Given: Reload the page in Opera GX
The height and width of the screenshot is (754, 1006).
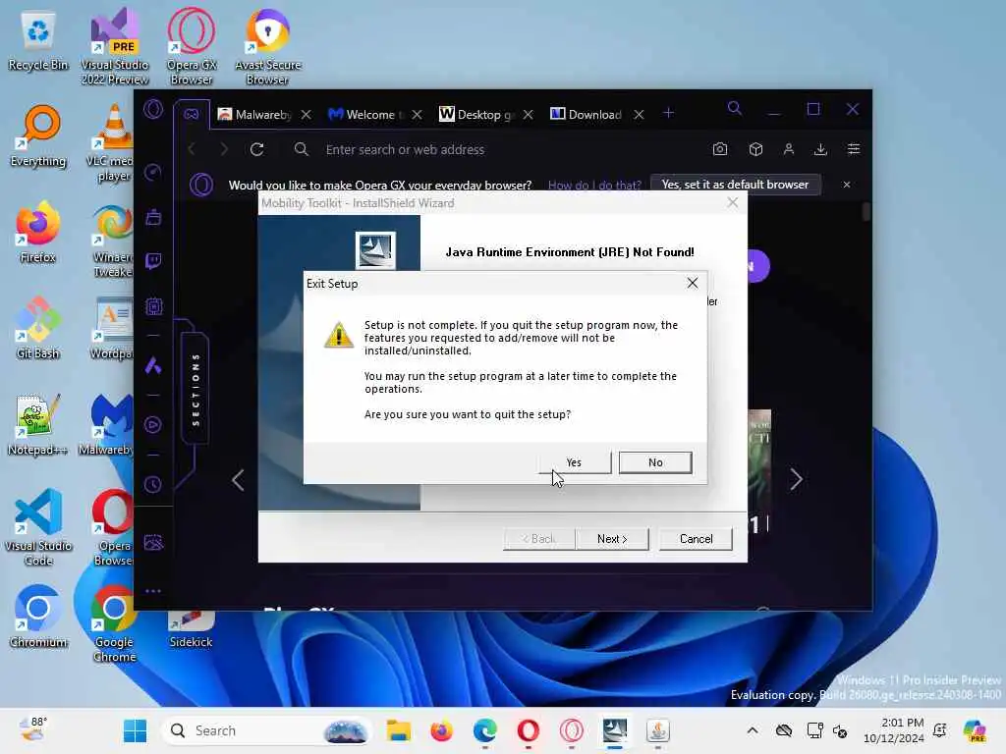Looking at the screenshot, I should click(x=257, y=149).
